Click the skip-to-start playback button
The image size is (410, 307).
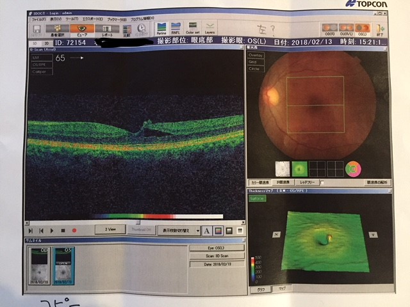pos(41,231)
